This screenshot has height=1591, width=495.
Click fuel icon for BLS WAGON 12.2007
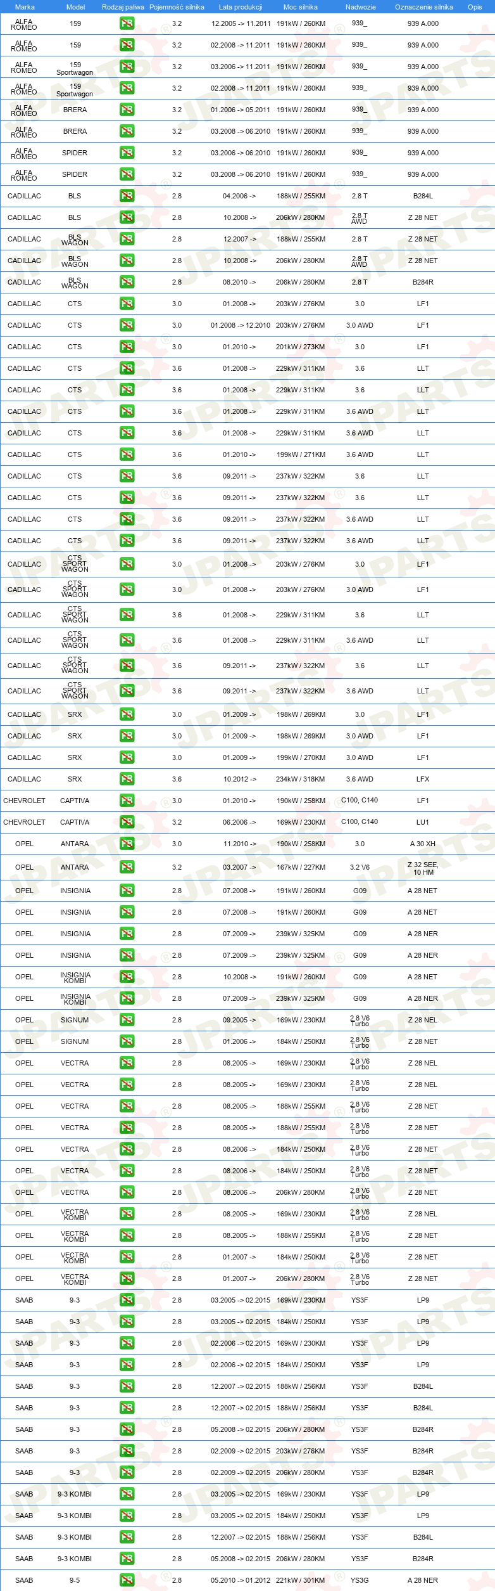pyautogui.click(x=127, y=239)
